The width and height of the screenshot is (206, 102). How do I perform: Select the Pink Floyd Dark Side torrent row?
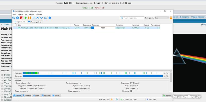(87, 28)
